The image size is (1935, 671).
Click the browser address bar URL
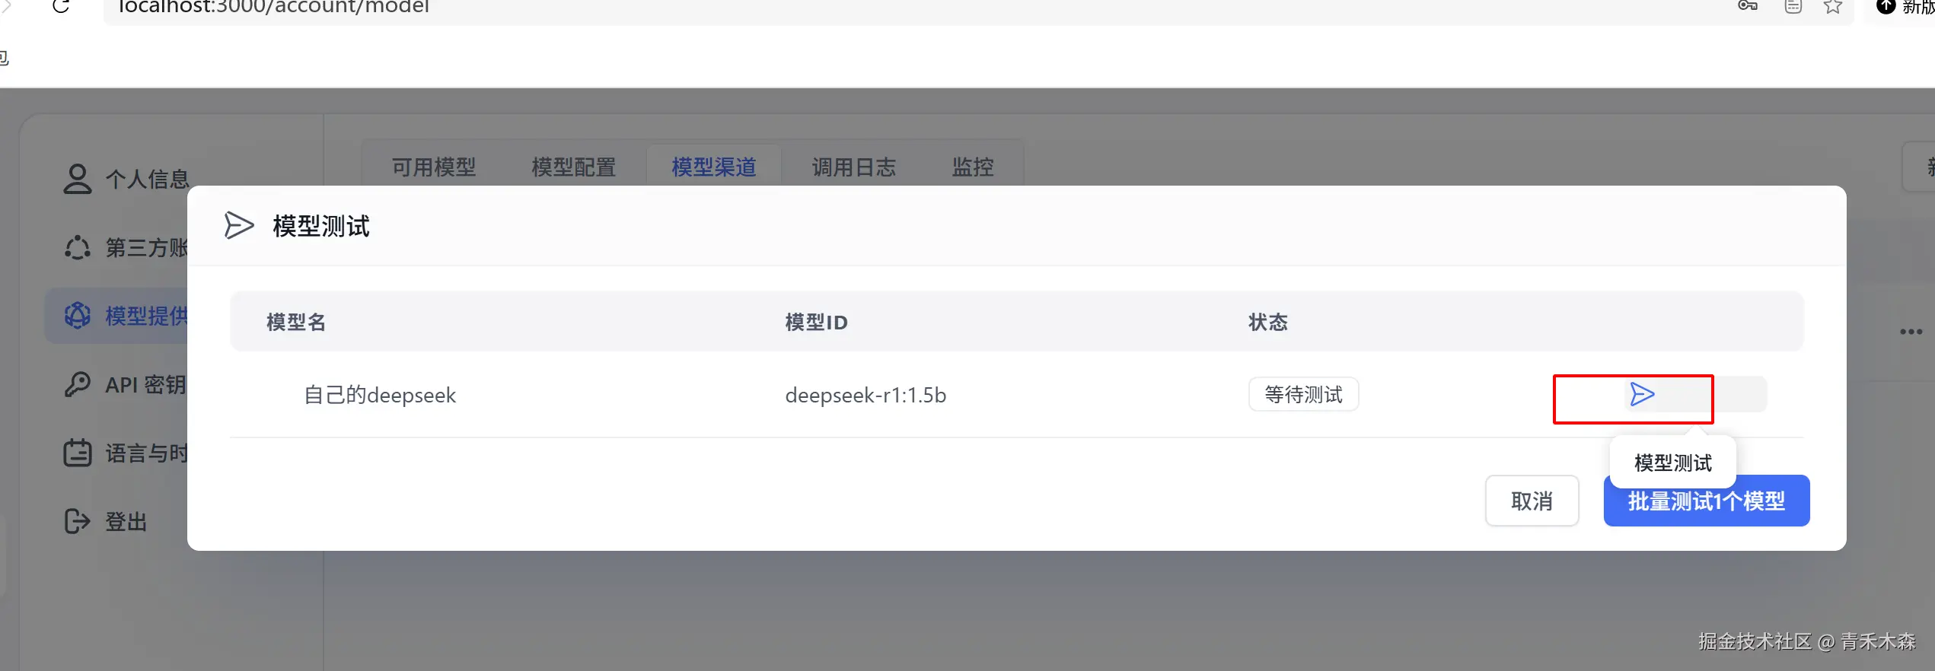pyautogui.click(x=273, y=8)
